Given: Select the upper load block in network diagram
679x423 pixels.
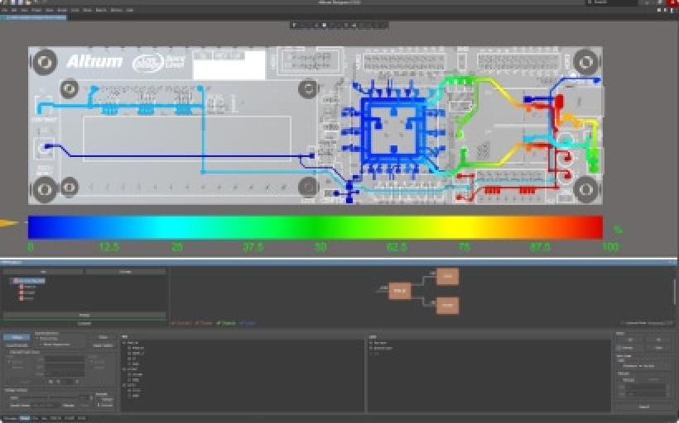Looking at the screenshot, I should click(x=447, y=276).
